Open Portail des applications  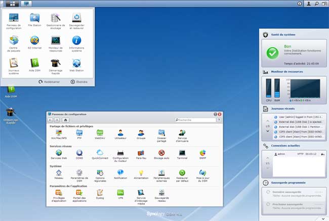pos(79,196)
